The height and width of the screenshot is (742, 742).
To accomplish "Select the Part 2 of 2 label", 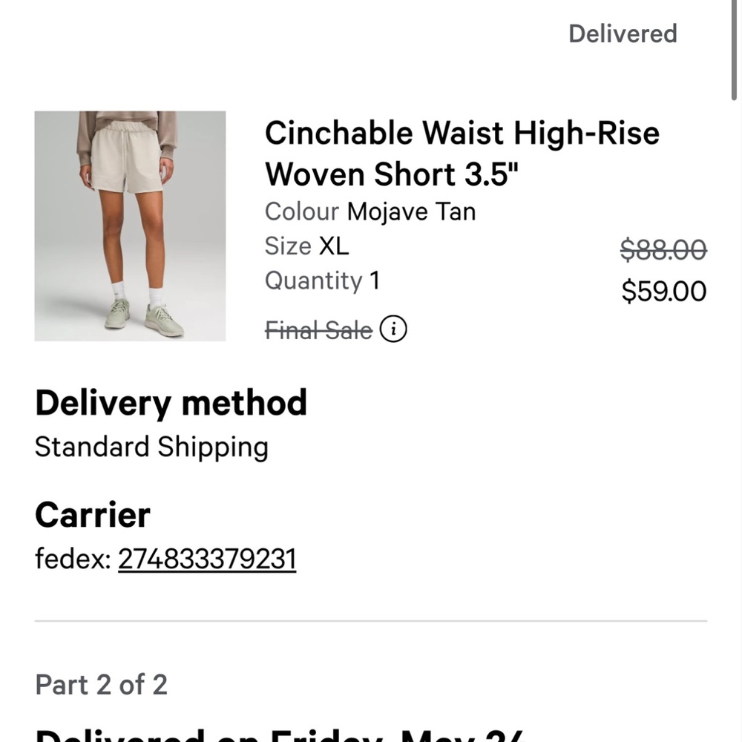I will coord(102,684).
